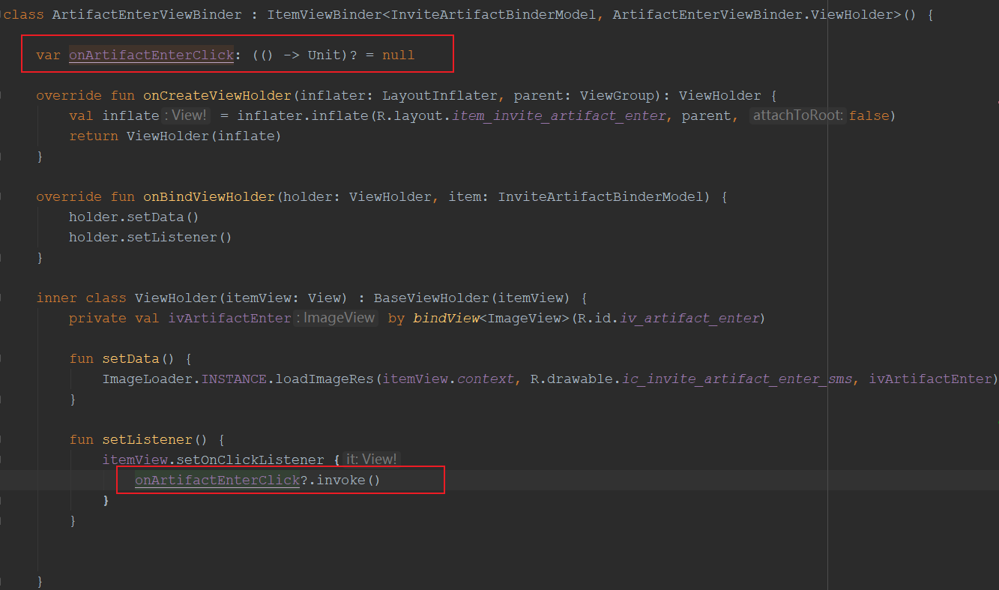Click the LayoutInflater parameter type
This screenshot has height=590, width=999.
pyautogui.click(x=440, y=95)
